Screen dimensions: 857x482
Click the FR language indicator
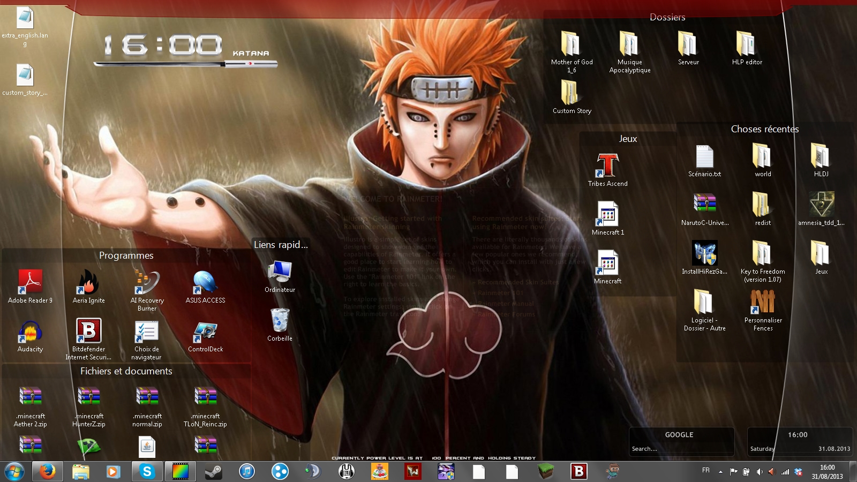pyautogui.click(x=706, y=471)
